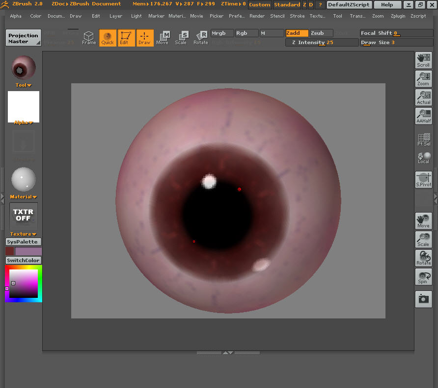This screenshot has height=388, width=438.
Task: Toggle Zadd depth mode
Action: (x=297, y=33)
